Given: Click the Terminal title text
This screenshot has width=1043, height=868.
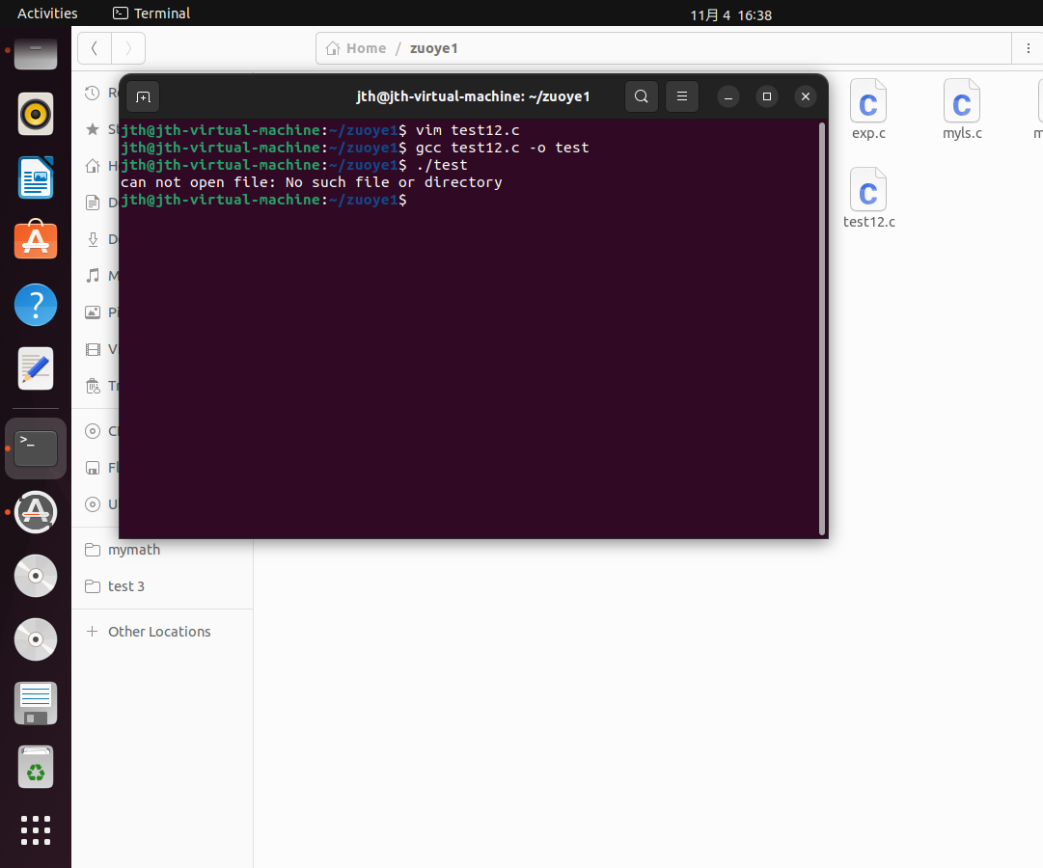Looking at the screenshot, I should coord(473,96).
